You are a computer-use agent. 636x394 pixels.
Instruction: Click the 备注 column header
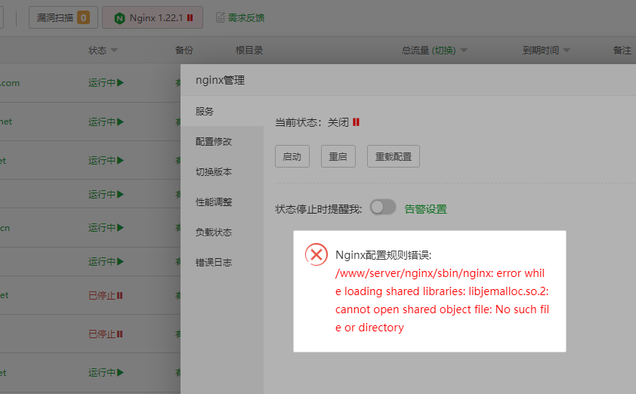(x=622, y=51)
